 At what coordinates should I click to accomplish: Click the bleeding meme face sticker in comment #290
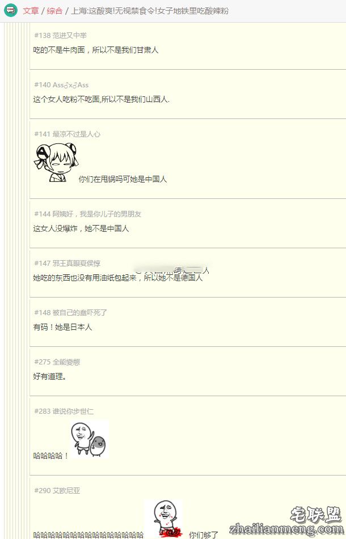click(164, 519)
